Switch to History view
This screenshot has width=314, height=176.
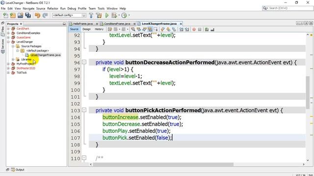click(99, 29)
